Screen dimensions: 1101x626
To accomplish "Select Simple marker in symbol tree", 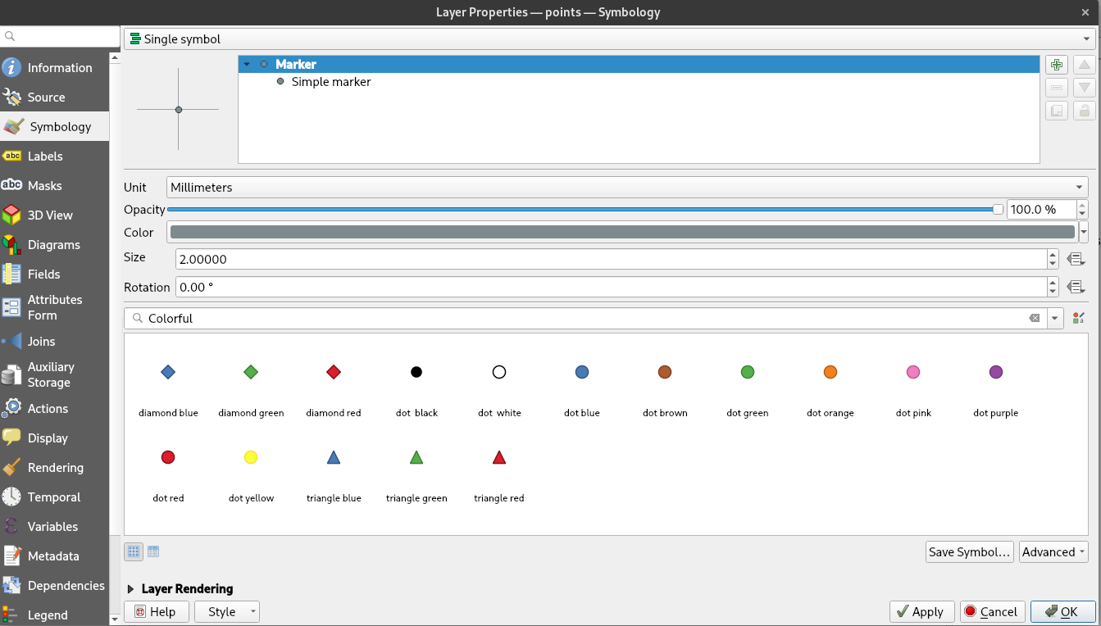I will 330,82.
